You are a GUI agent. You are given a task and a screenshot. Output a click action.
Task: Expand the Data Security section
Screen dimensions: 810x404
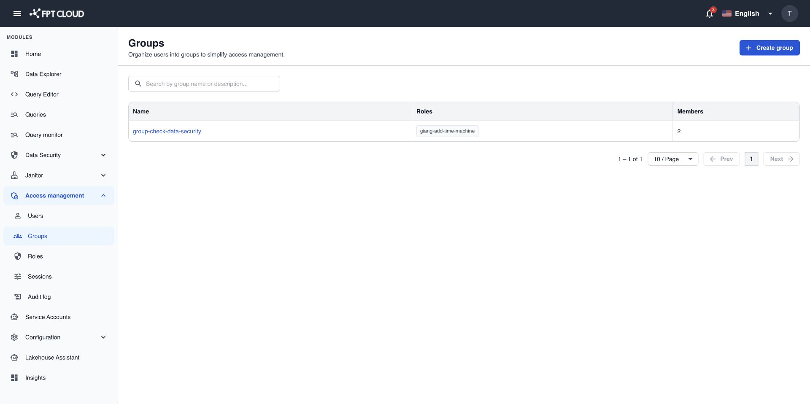[x=59, y=155]
